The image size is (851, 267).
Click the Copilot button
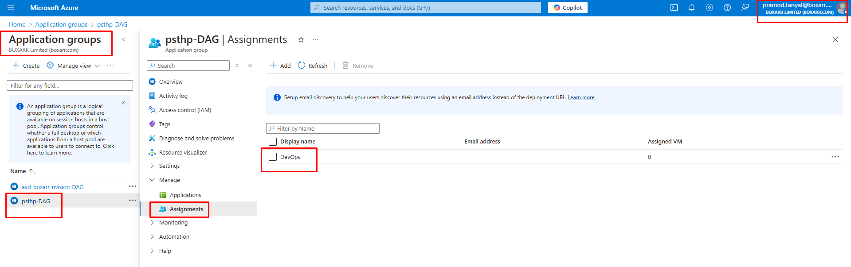pyautogui.click(x=568, y=8)
